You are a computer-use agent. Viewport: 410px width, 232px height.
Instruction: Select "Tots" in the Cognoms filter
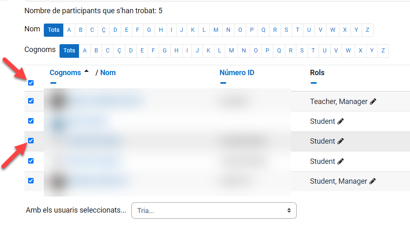pyautogui.click(x=69, y=51)
